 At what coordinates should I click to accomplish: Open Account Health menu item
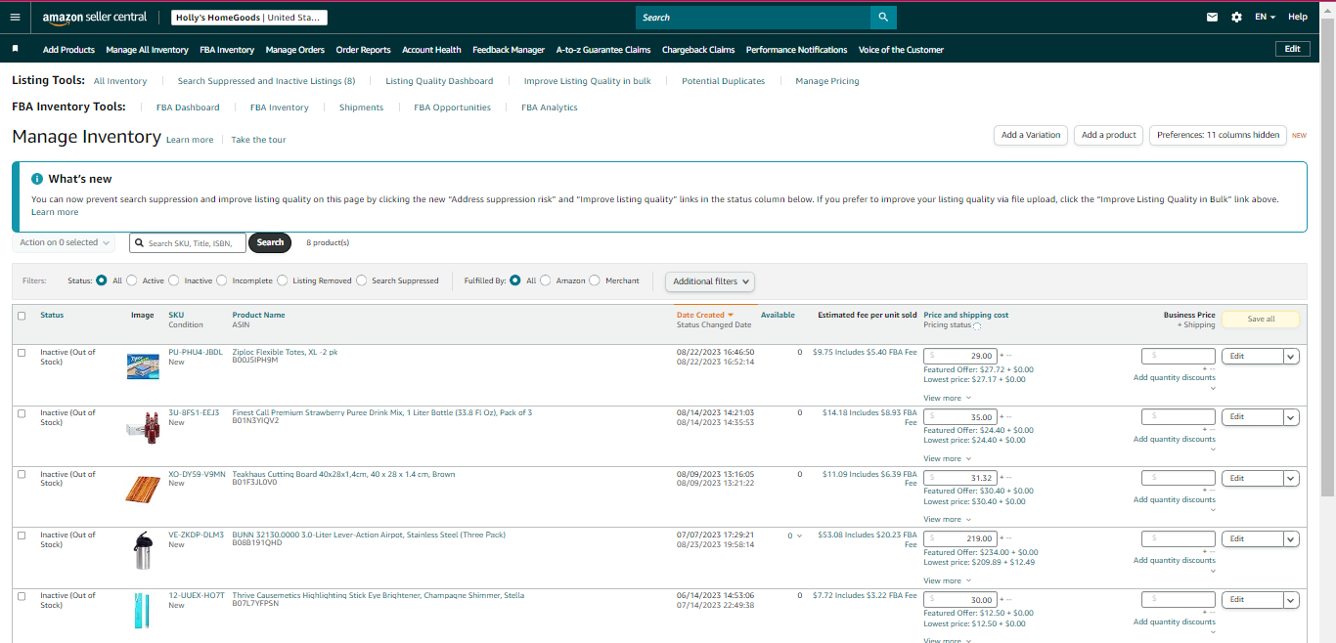tap(431, 50)
